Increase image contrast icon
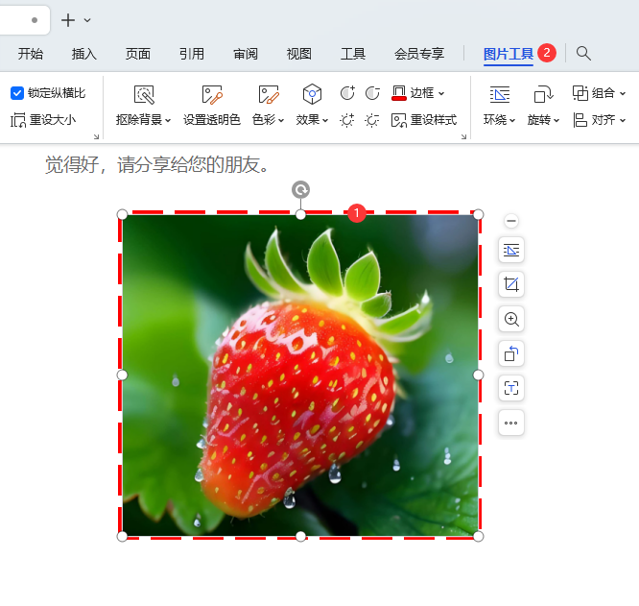This screenshot has height=606, width=639. [347, 93]
